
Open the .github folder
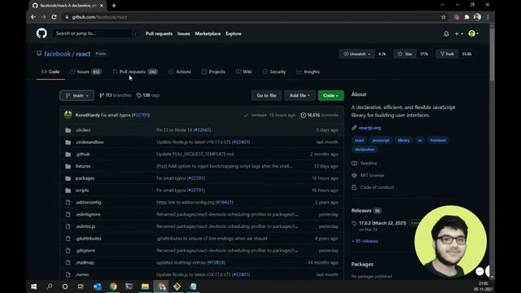point(82,154)
